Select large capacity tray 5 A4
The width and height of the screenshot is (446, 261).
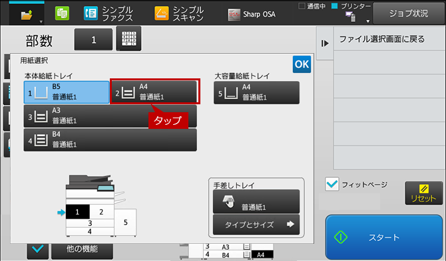(256, 93)
